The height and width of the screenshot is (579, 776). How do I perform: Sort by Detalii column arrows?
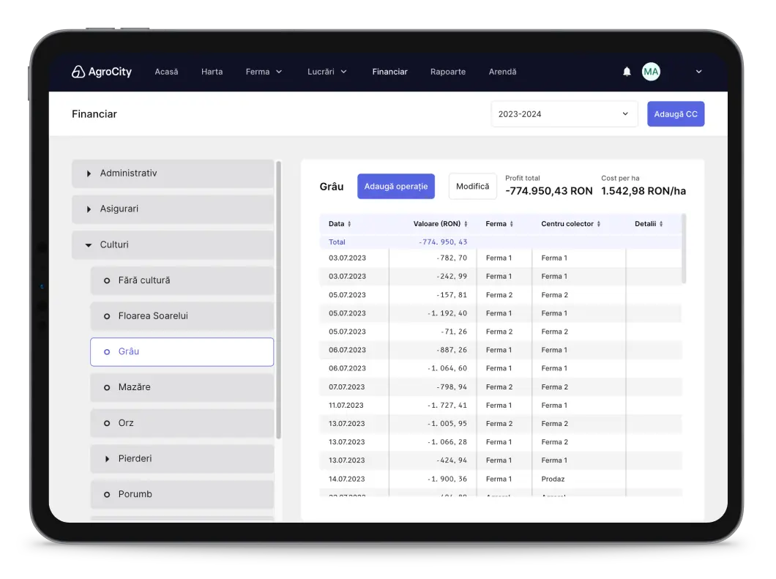point(660,224)
